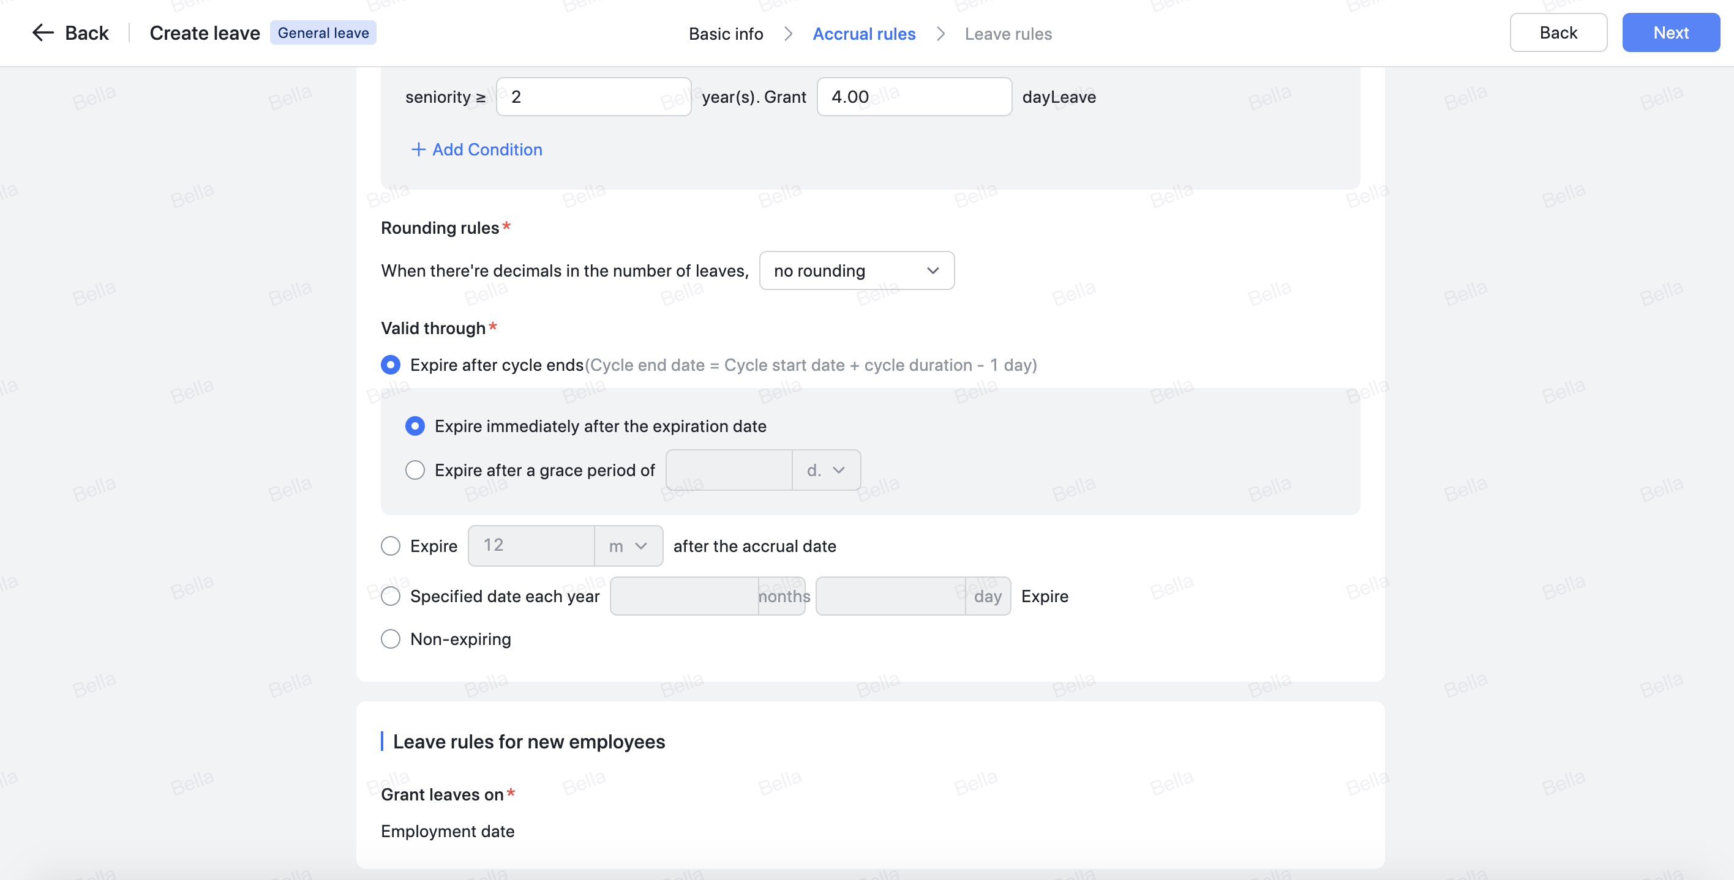Click the "12" input next to Expire
Viewport: 1734px width, 880px height.
(531, 546)
